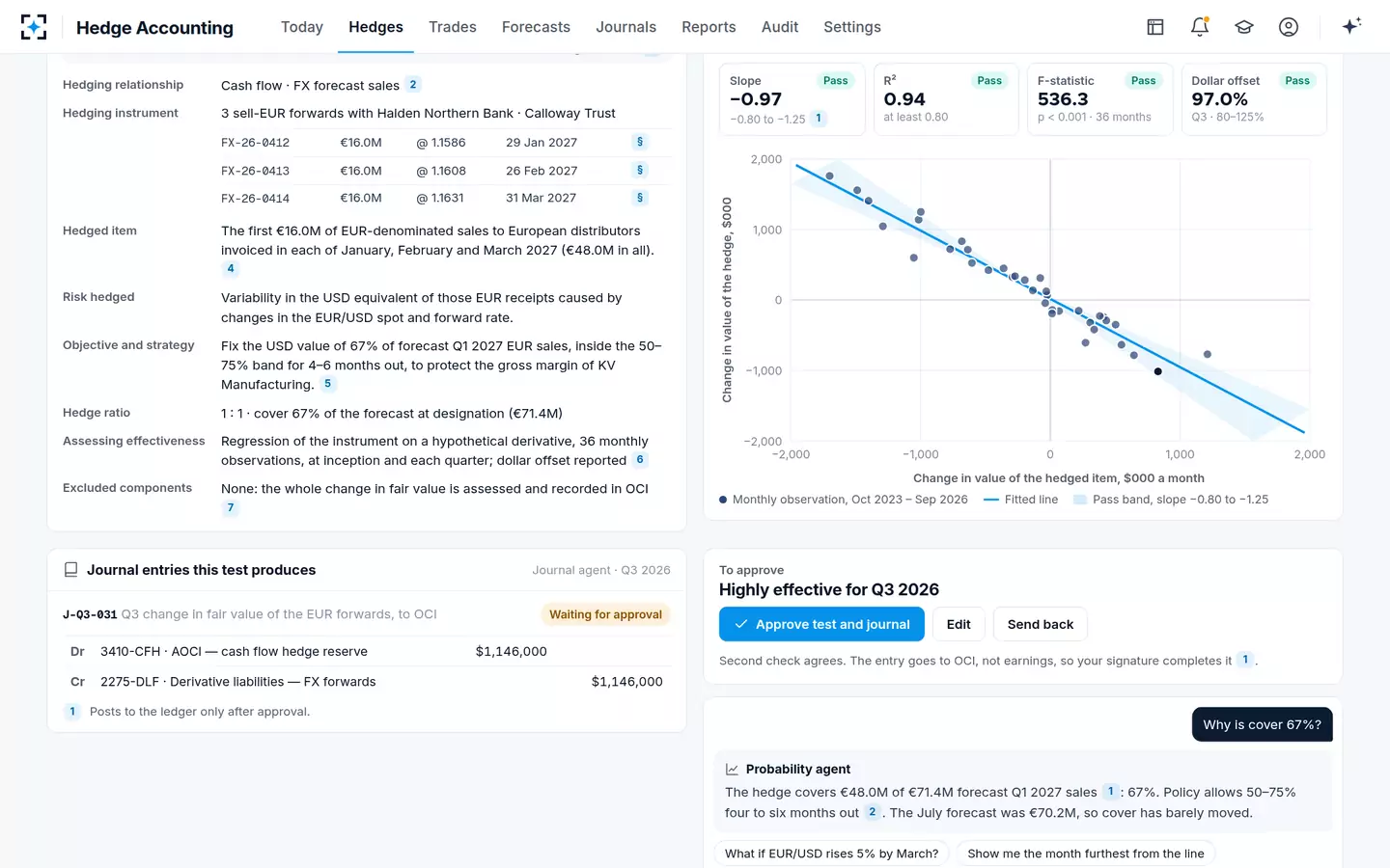Click the forward reference FX-26-0413
Image resolution: width=1390 pixels, height=868 pixels.
pos(255,171)
